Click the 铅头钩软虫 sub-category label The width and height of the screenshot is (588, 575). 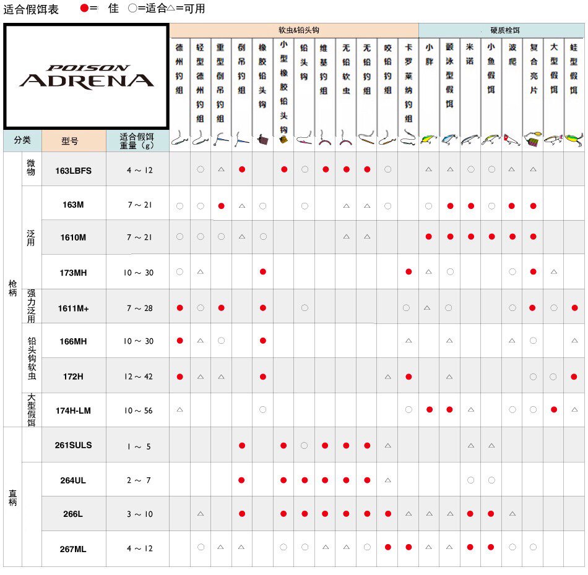pos(32,359)
